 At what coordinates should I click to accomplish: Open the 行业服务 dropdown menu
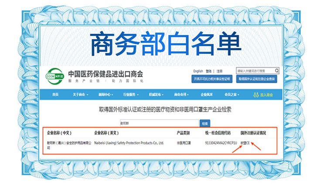point(131,95)
